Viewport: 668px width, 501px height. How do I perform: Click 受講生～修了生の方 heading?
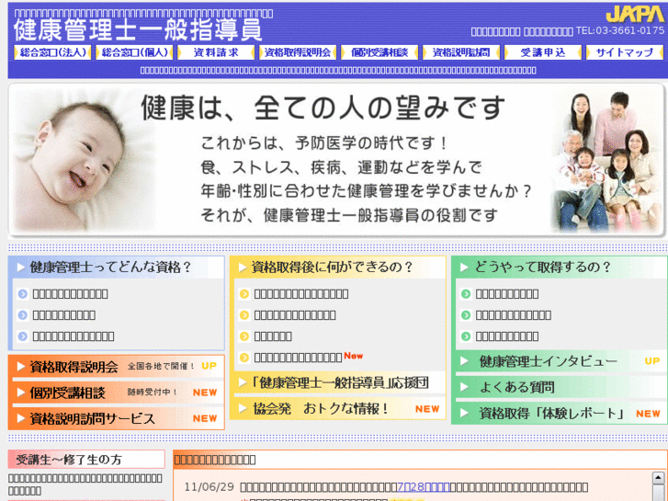point(86,460)
